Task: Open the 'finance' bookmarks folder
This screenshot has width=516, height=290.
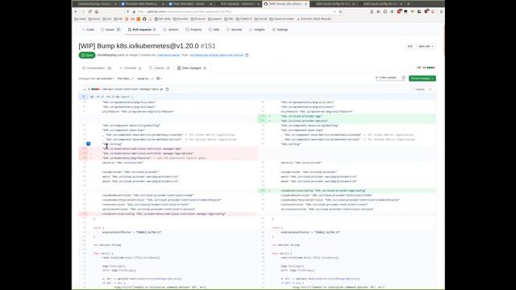Action: pos(198,19)
